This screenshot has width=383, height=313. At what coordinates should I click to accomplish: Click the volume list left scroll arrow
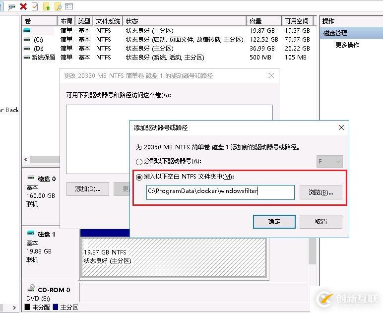[x=26, y=159]
